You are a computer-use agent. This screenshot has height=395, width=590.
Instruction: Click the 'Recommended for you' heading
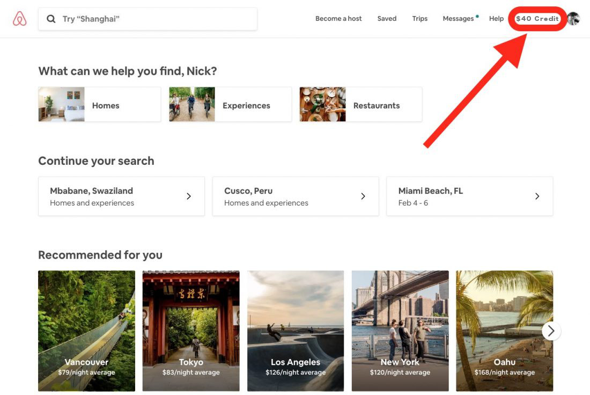pyautogui.click(x=100, y=255)
